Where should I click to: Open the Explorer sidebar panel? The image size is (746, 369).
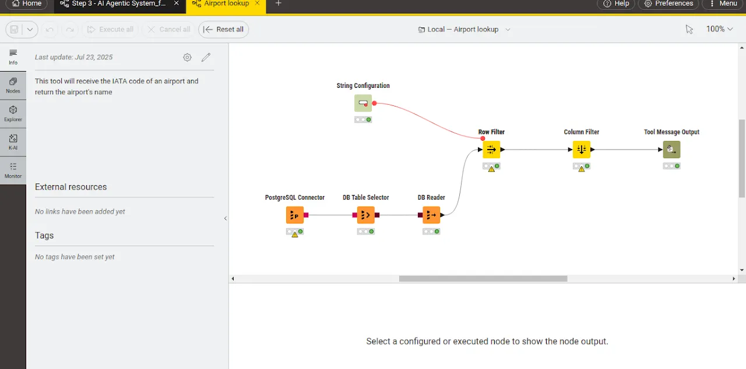coord(13,113)
